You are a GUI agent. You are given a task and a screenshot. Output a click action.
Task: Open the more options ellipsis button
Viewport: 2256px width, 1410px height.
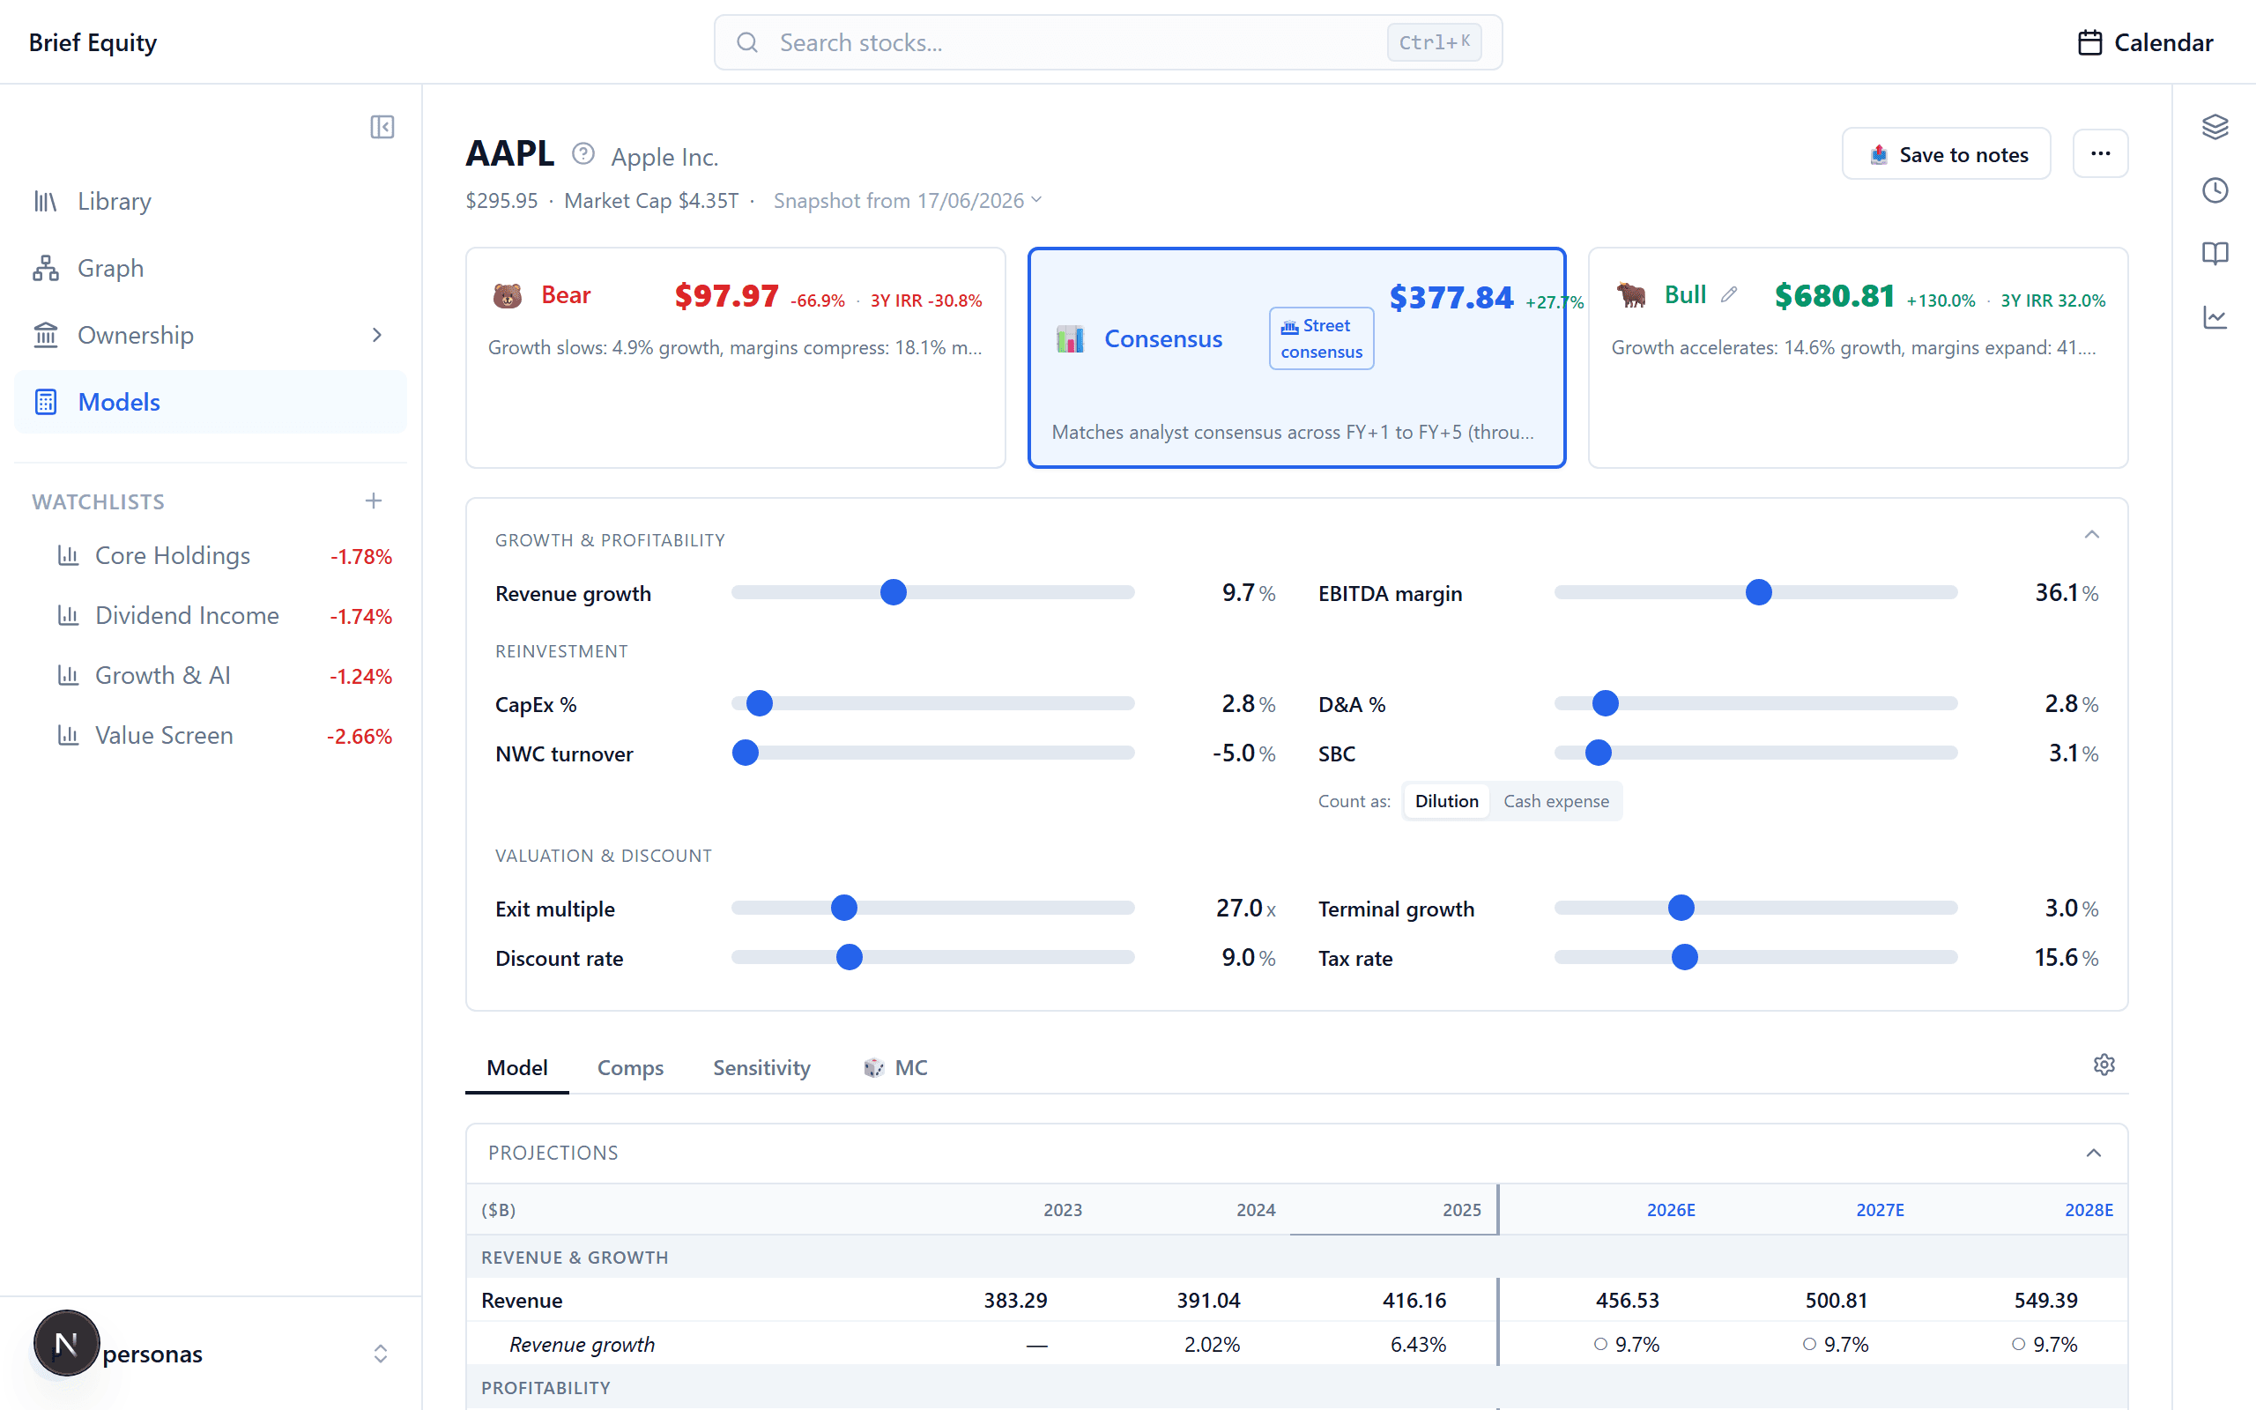point(2100,154)
